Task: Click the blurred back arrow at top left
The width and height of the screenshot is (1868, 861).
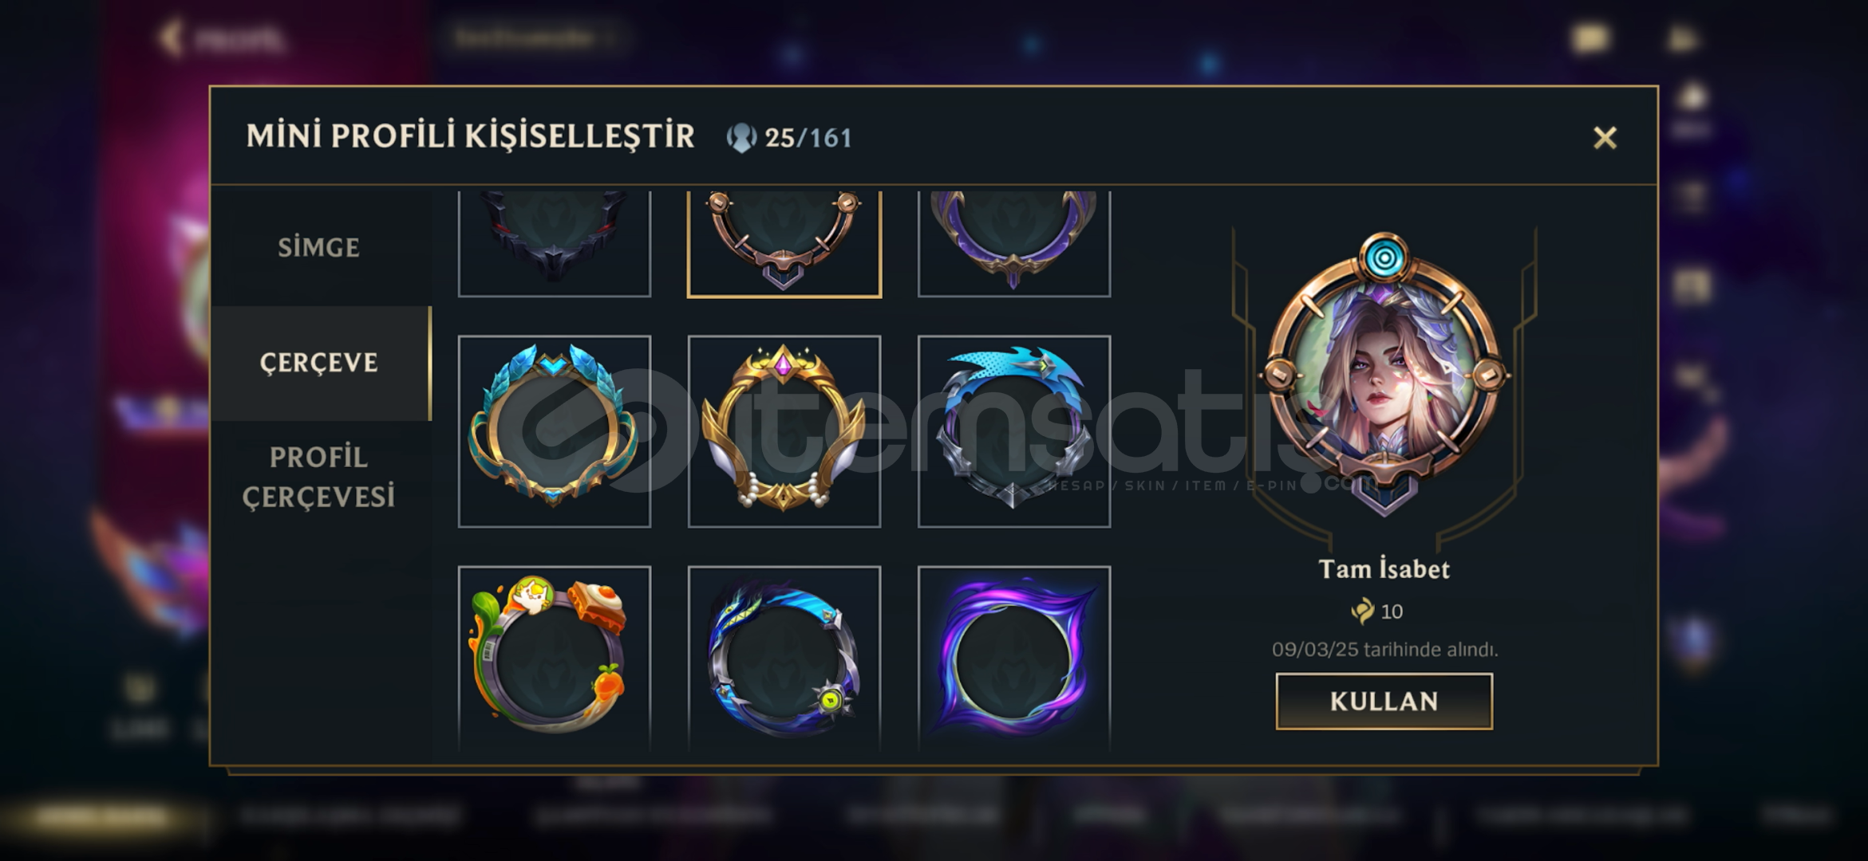Action: (170, 37)
